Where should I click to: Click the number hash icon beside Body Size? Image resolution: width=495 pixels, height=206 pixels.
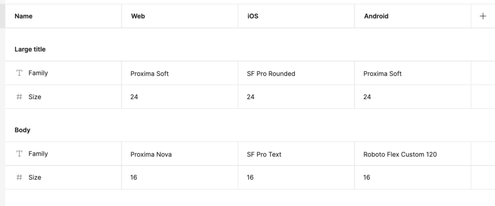[x=19, y=178]
